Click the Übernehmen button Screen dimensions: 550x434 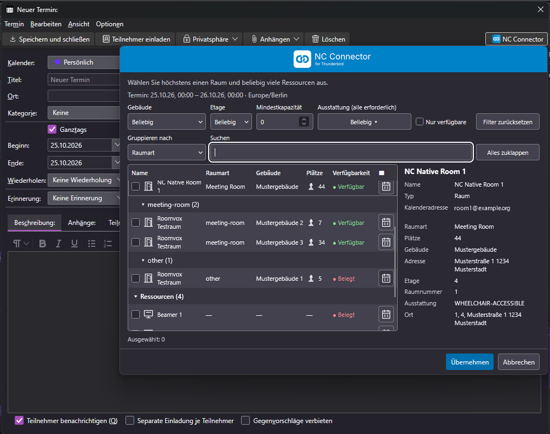[469, 362]
